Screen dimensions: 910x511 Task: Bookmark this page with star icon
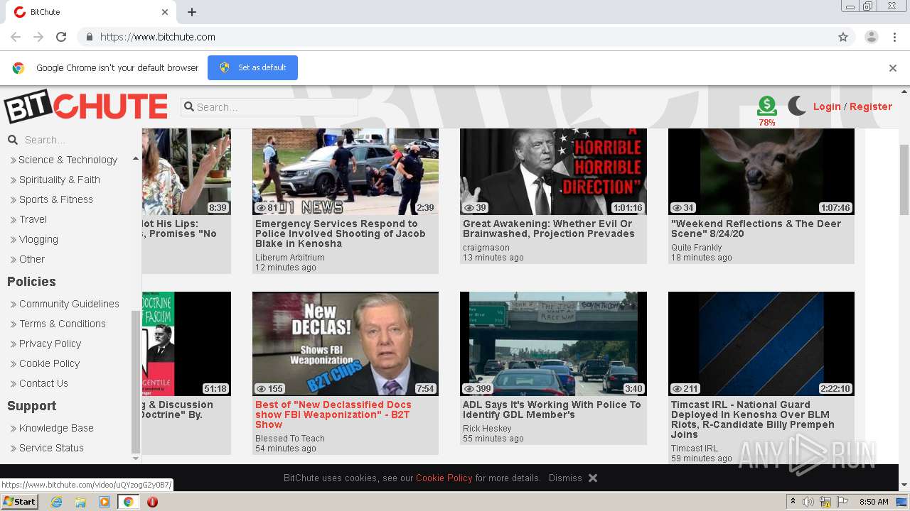[x=843, y=37]
